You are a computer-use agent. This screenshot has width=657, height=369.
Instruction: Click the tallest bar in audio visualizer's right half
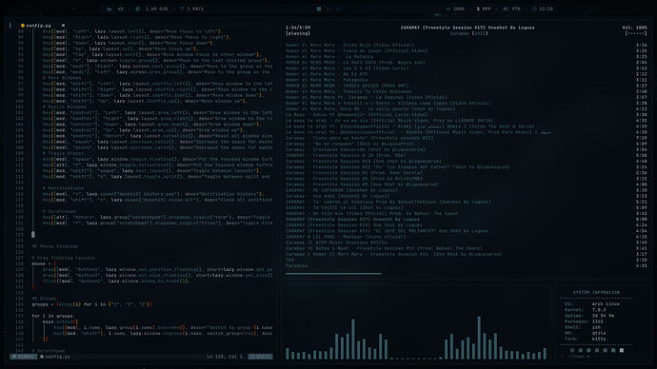[479, 338]
